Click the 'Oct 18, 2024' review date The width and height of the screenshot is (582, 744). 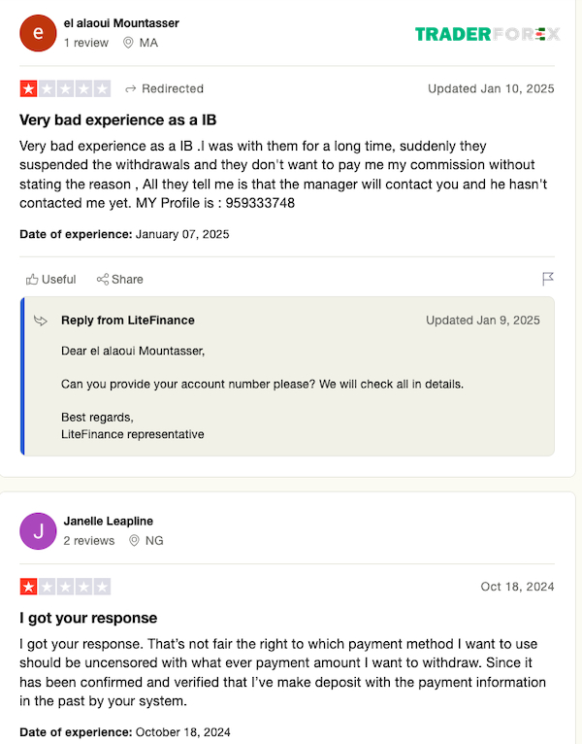pyautogui.click(x=518, y=587)
